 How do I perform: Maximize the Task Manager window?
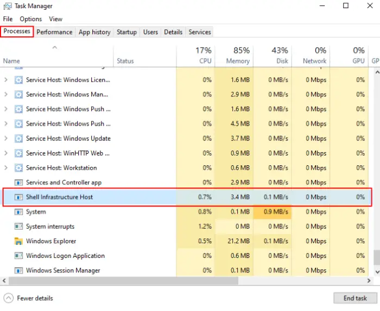pyautogui.click(x=346, y=5)
